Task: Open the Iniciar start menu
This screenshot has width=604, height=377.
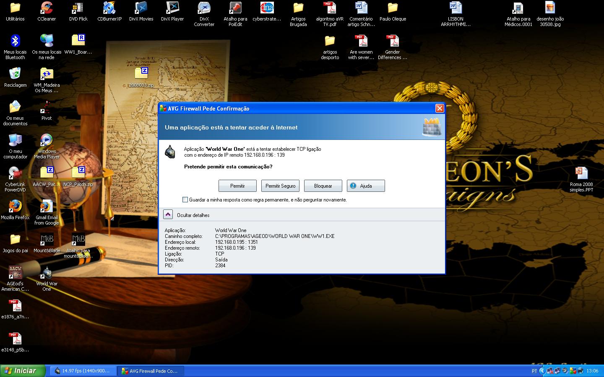Action: pos(19,371)
